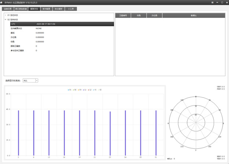Expand the 01 定位状态 tree node
The image size is (229, 164).
(x=6, y=15)
